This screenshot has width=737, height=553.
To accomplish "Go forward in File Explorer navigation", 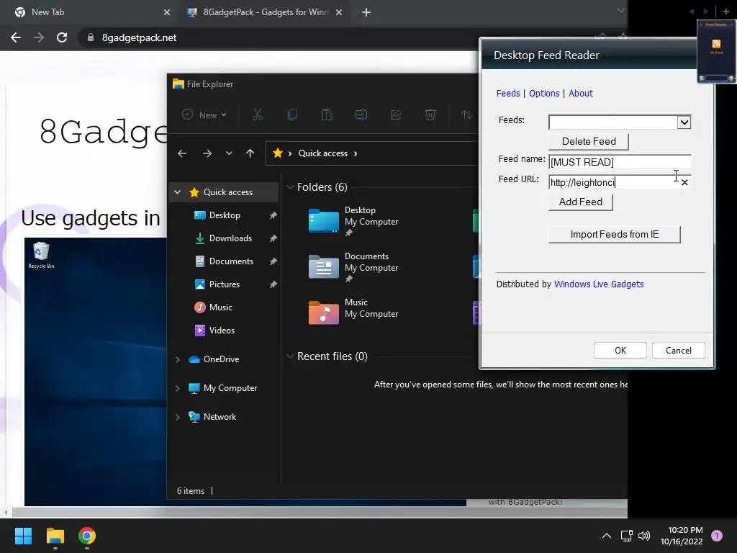I will pos(207,153).
